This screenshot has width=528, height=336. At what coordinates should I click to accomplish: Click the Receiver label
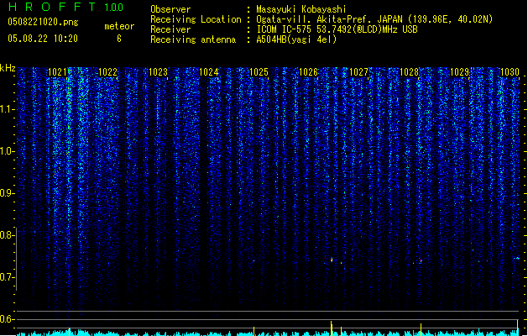point(170,29)
